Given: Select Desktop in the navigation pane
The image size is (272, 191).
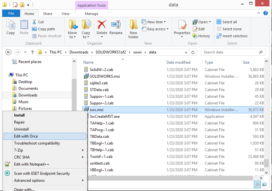Looking at the screenshot, I should (x=25, y=82).
